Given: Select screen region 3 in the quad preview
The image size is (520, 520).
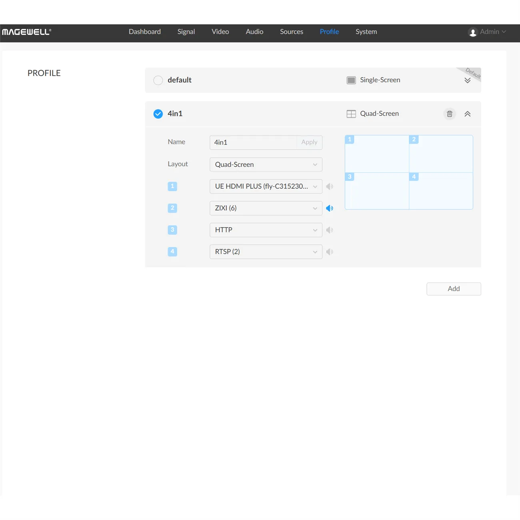Looking at the screenshot, I should [376, 191].
